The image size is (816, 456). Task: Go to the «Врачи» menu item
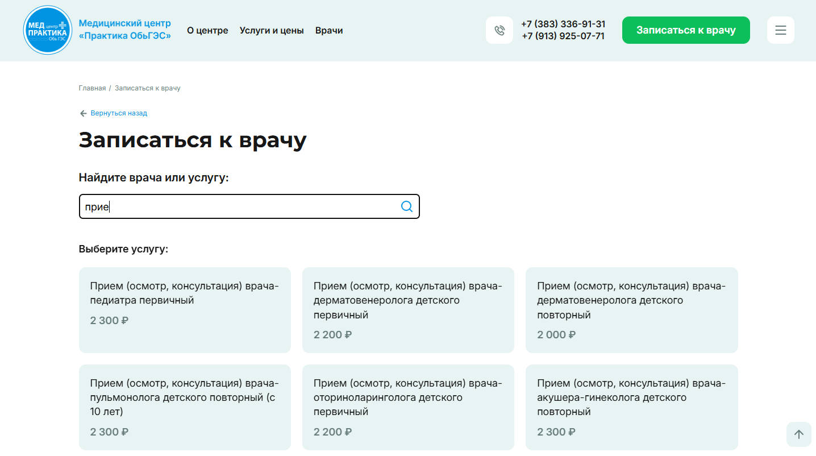329,31
